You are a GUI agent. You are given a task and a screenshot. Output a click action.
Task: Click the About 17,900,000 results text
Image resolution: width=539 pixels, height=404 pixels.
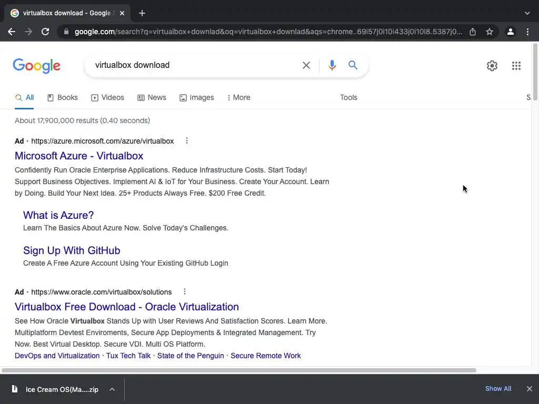click(x=82, y=120)
